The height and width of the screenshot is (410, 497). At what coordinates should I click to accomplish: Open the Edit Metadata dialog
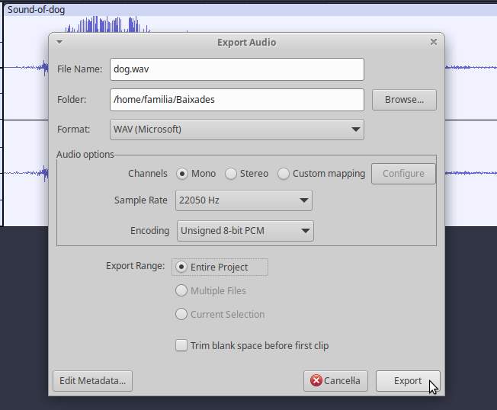tap(92, 381)
